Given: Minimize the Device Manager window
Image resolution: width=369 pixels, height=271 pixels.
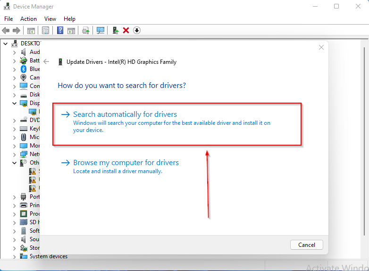Looking at the screenshot, I should coord(315,6).
